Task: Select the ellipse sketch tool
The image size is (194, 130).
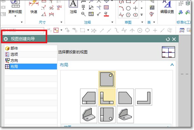Action: pyautogui.click(x=136, y=15)
